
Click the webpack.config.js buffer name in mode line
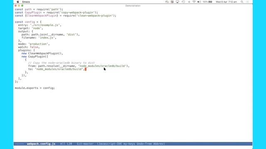point(41,144)
